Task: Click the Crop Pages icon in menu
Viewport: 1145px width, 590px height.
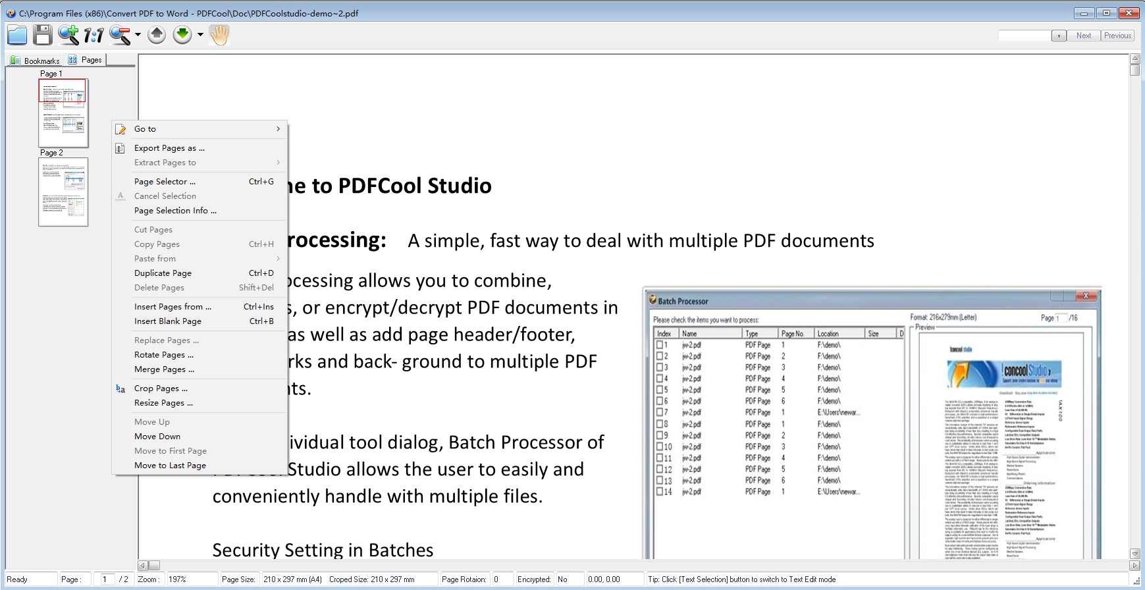Action: (x=120, y=389)
